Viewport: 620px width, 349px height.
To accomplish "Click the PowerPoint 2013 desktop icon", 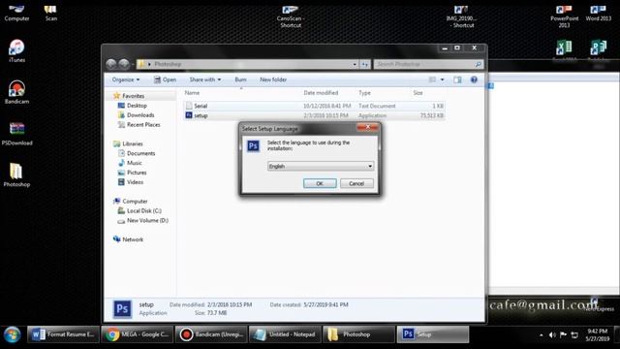I will click(564, 16).
